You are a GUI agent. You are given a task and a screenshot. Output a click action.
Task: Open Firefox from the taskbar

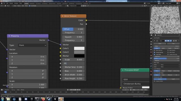click(43, 99)
